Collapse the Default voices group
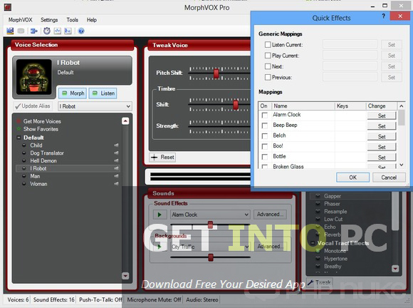 [19, 138]
